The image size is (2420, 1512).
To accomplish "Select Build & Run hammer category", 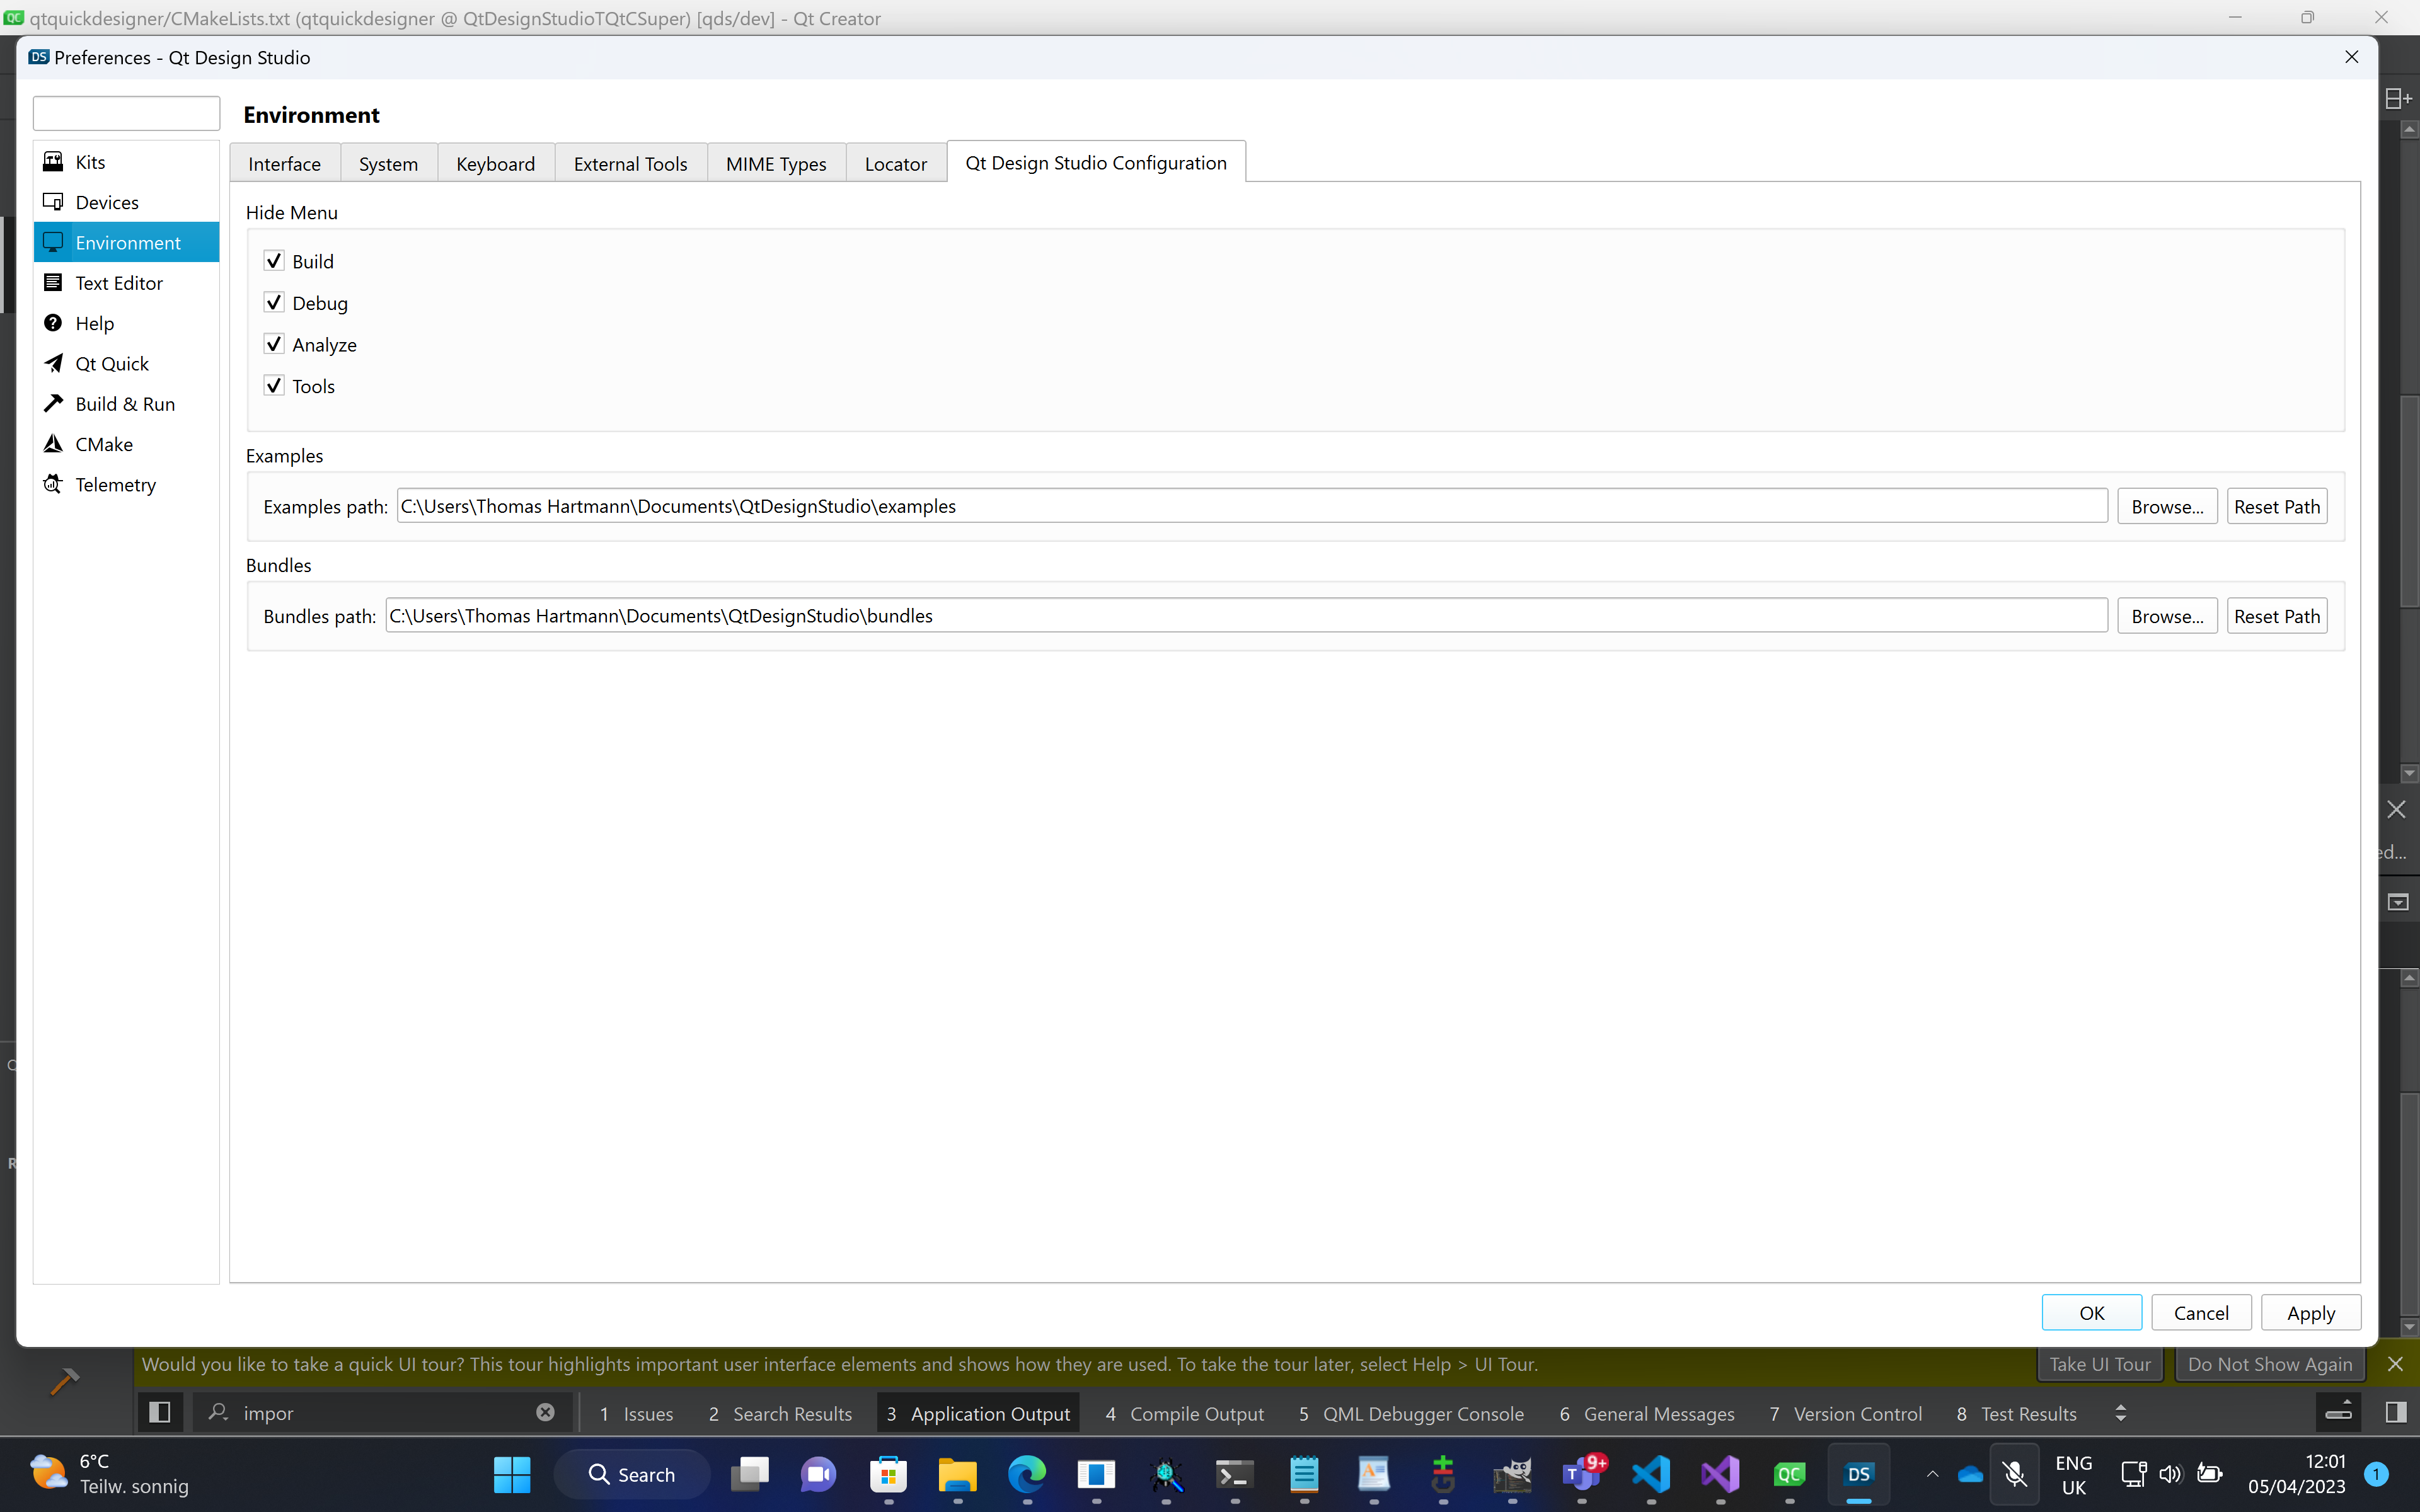I will coord(124,404).
